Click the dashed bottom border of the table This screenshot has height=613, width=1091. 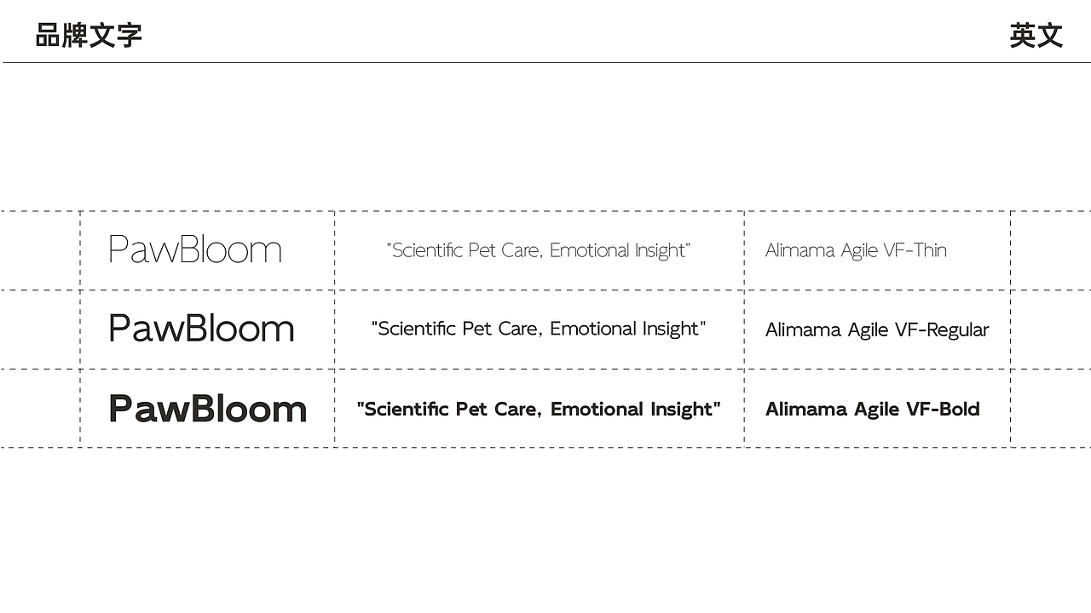click(545, 447)
